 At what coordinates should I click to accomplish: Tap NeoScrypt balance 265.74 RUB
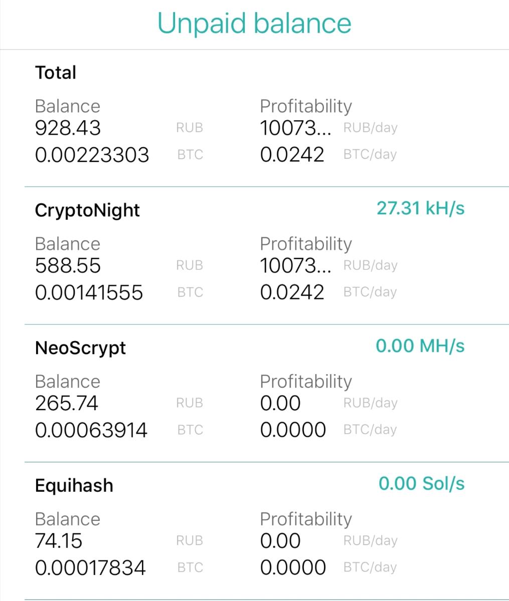point(67,403)
